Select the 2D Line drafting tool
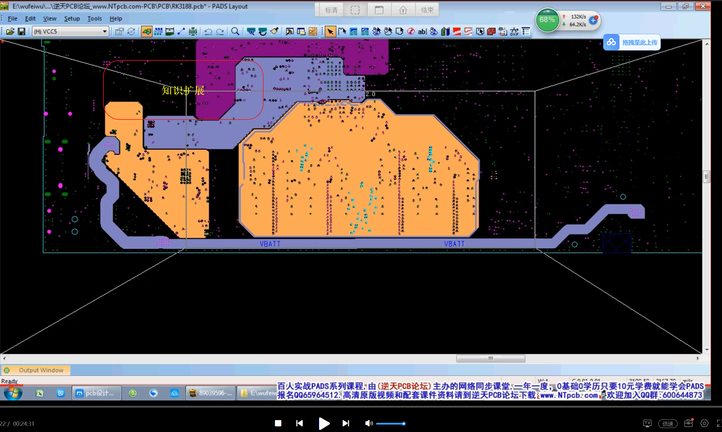Image resolution: width=722 pixels, height=432 pixels. (342, 31)
